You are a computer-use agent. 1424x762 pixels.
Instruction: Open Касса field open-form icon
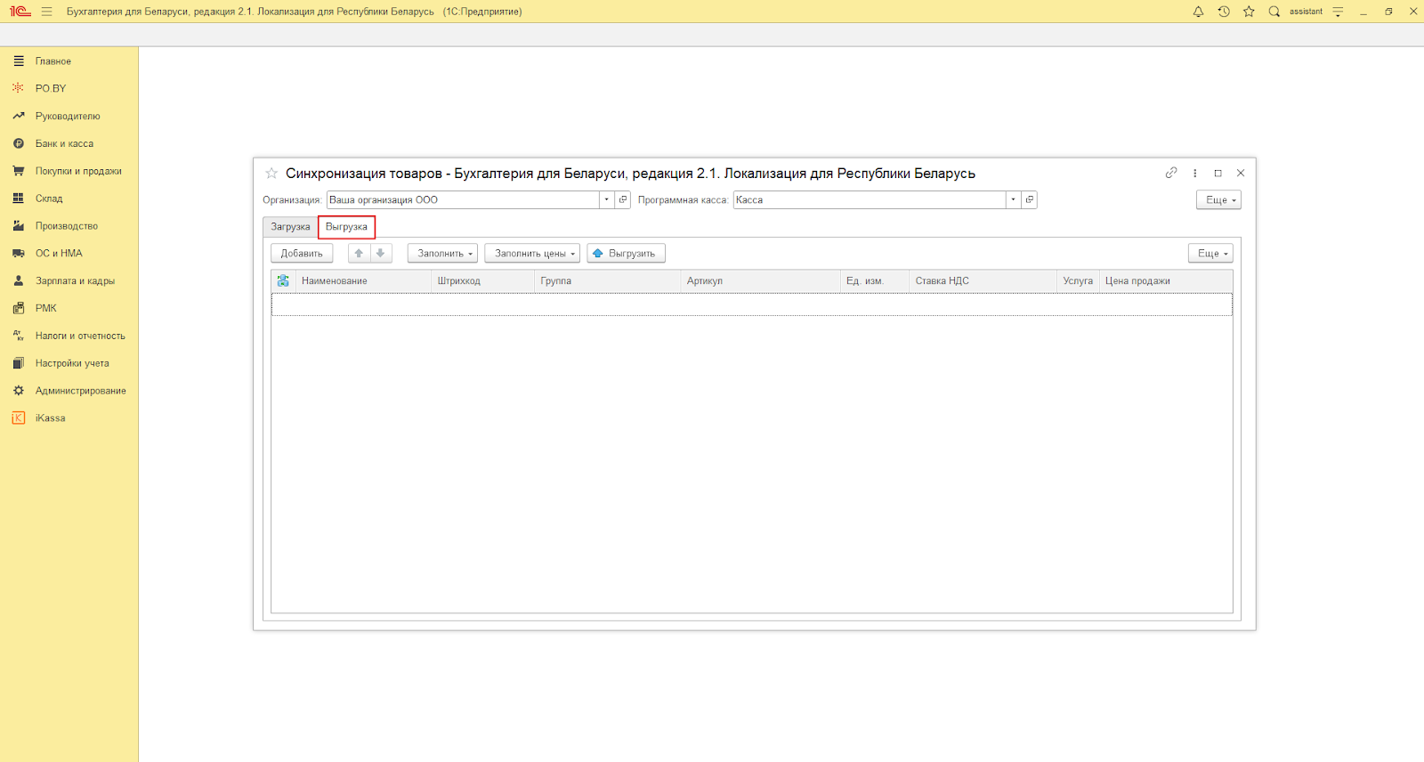(x=1029, y=199)
